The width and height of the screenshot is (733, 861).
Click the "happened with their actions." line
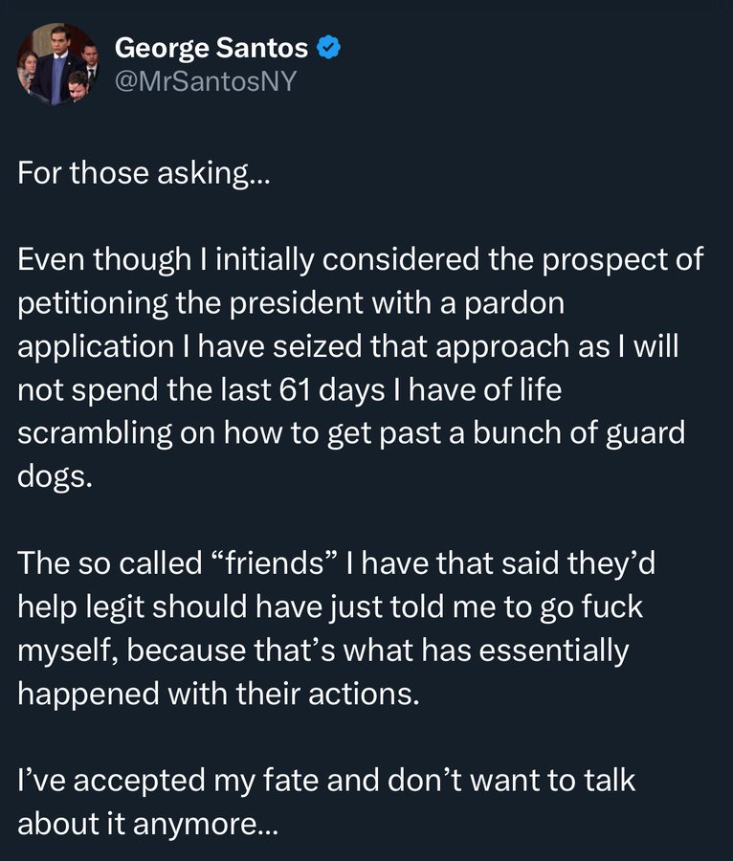pos(218,693)
